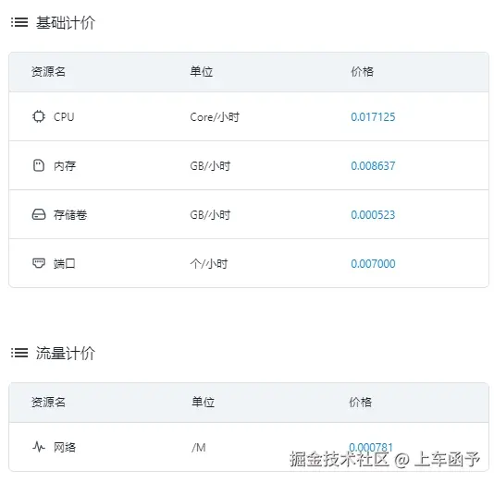This screenshot has width=494, height=482.
Task: Click the 端口 resource name
Action: pos(65,263)
